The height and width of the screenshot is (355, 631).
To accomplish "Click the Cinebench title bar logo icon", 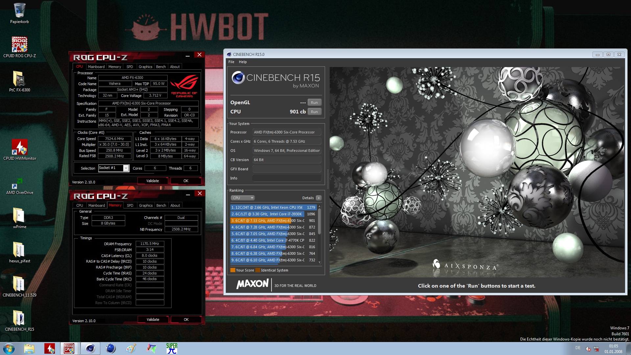I will click(229, 54).
